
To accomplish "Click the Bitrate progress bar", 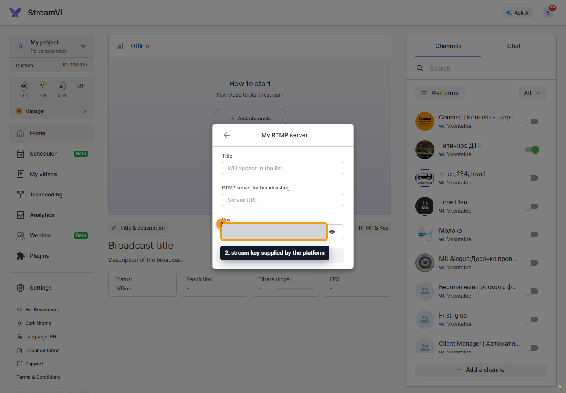I will point(295,288).
